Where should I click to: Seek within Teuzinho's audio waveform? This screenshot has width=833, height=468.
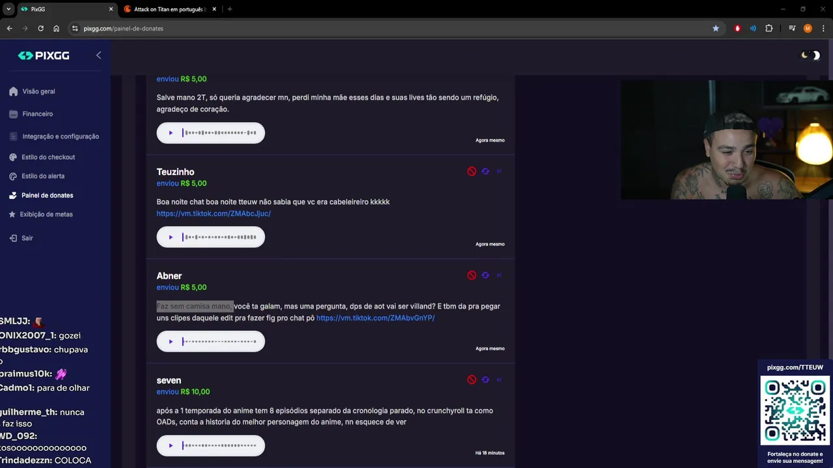point(219,237)
